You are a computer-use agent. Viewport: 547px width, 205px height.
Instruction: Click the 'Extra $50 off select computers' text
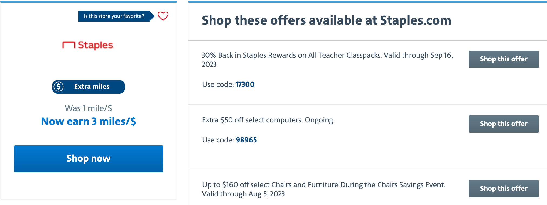[252, 120]
